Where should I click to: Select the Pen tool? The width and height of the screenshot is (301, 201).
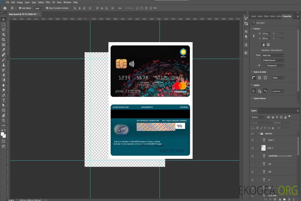[x=3, y=95]
